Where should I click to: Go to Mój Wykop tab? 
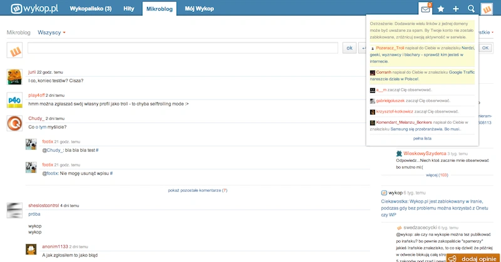199,9
